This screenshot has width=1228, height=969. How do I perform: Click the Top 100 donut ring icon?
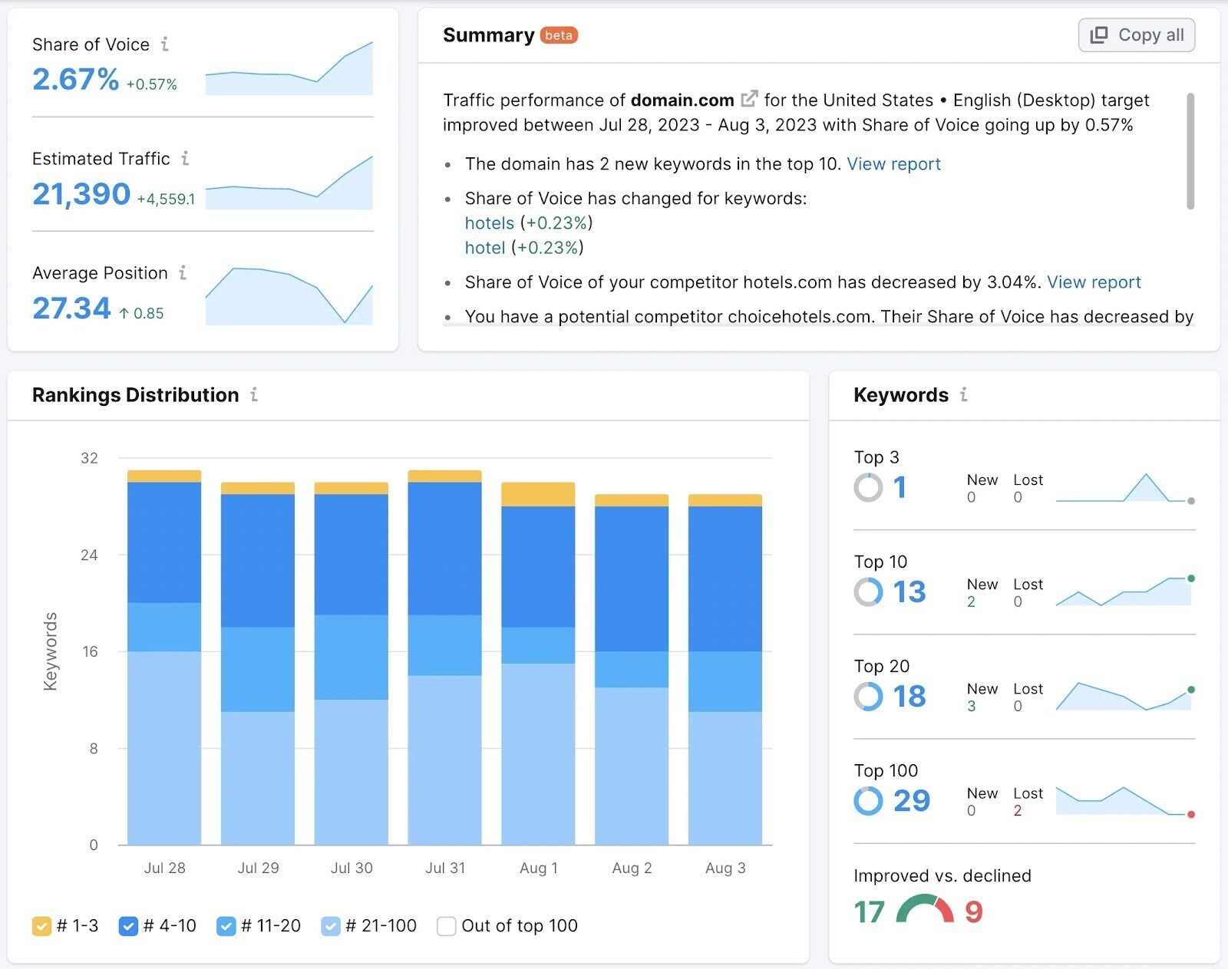868,801
